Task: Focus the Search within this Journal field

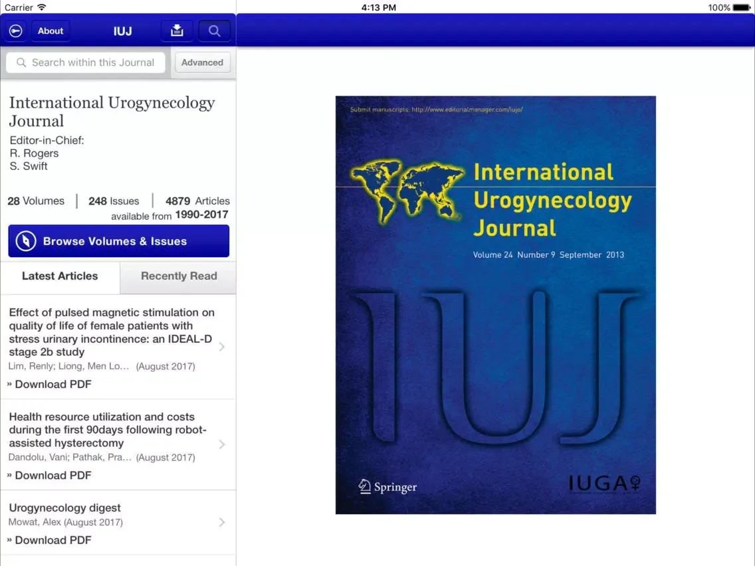Action: tap(86, 62)
